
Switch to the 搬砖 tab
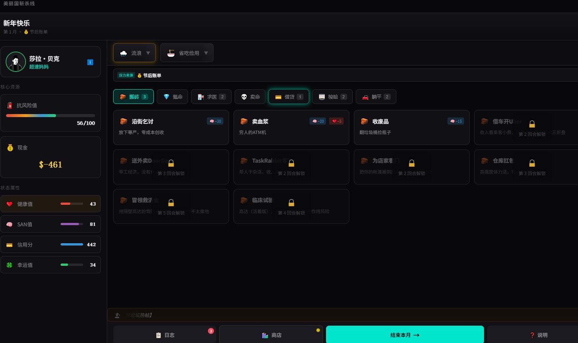click(134, 97)
